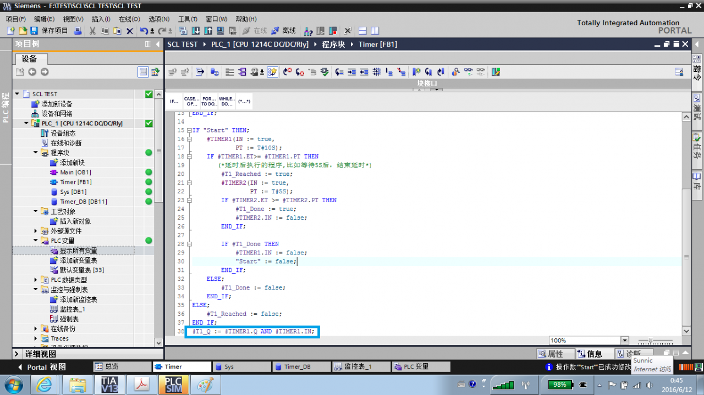
Task: Insert WHILE... DO... statement template
Action: coord(227,102)
